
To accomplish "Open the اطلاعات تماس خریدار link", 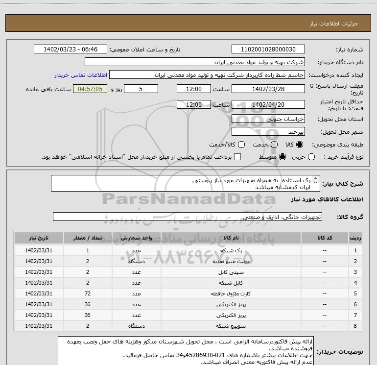I will (x=81, y=75).
